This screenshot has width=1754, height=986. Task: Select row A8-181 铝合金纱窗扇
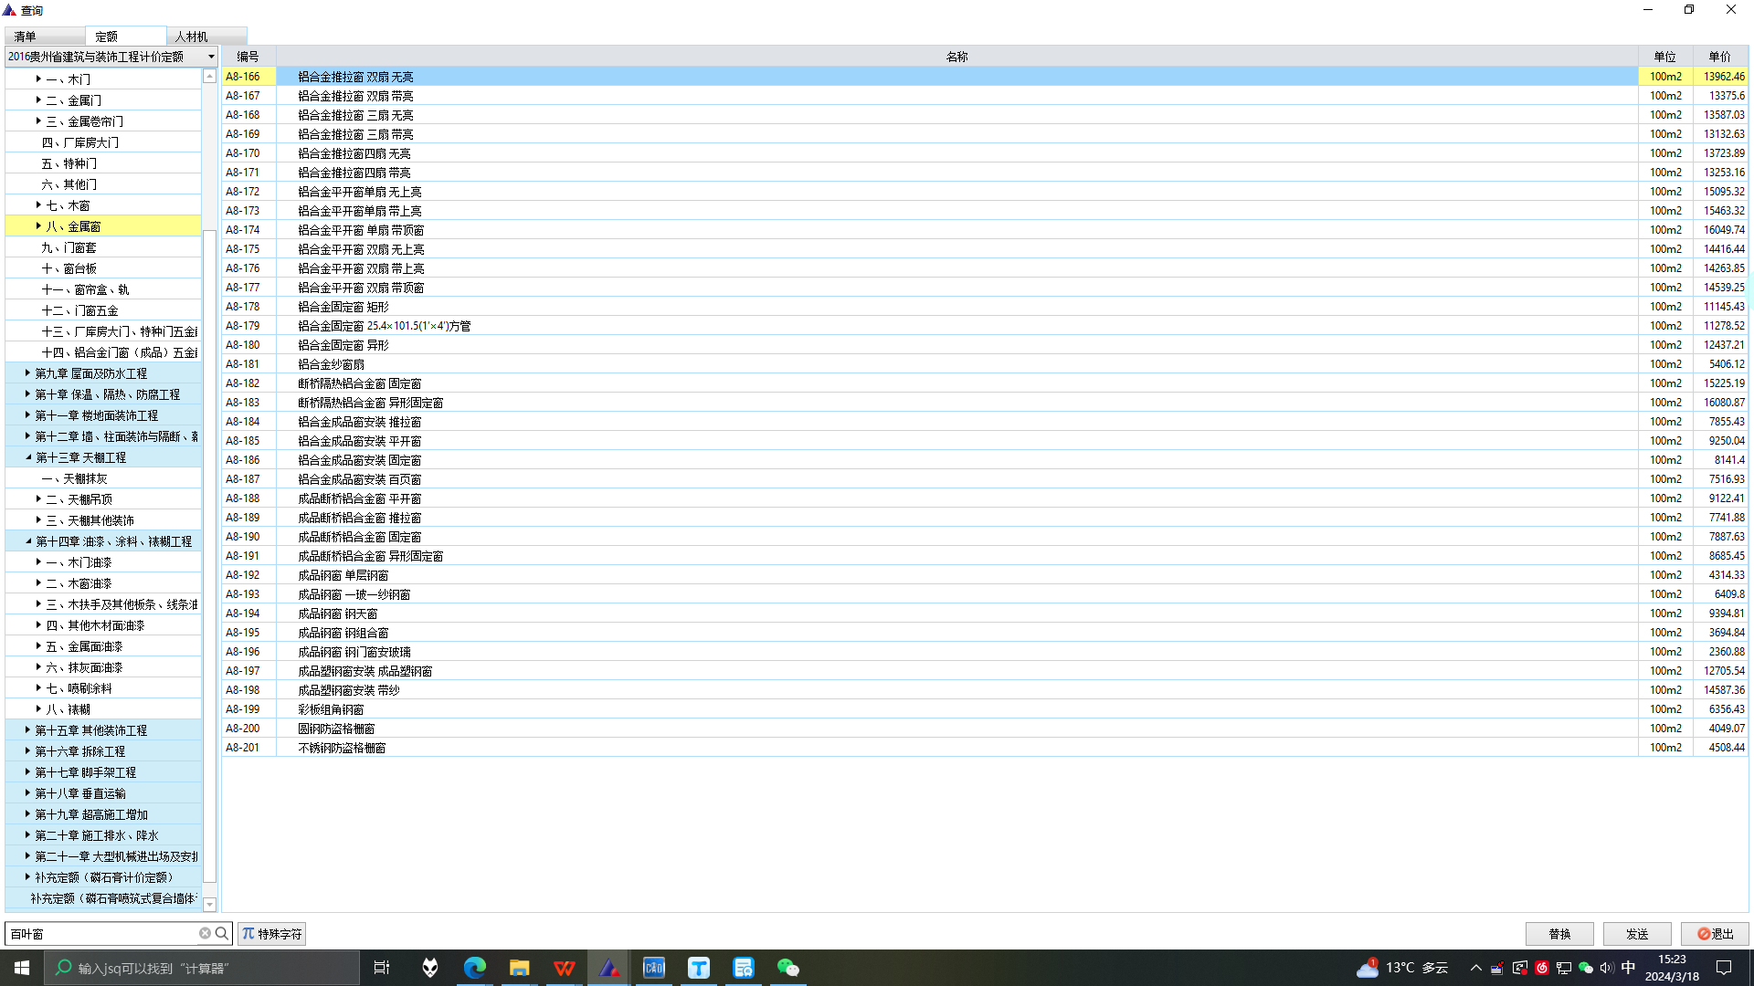[x=985, y=364]
